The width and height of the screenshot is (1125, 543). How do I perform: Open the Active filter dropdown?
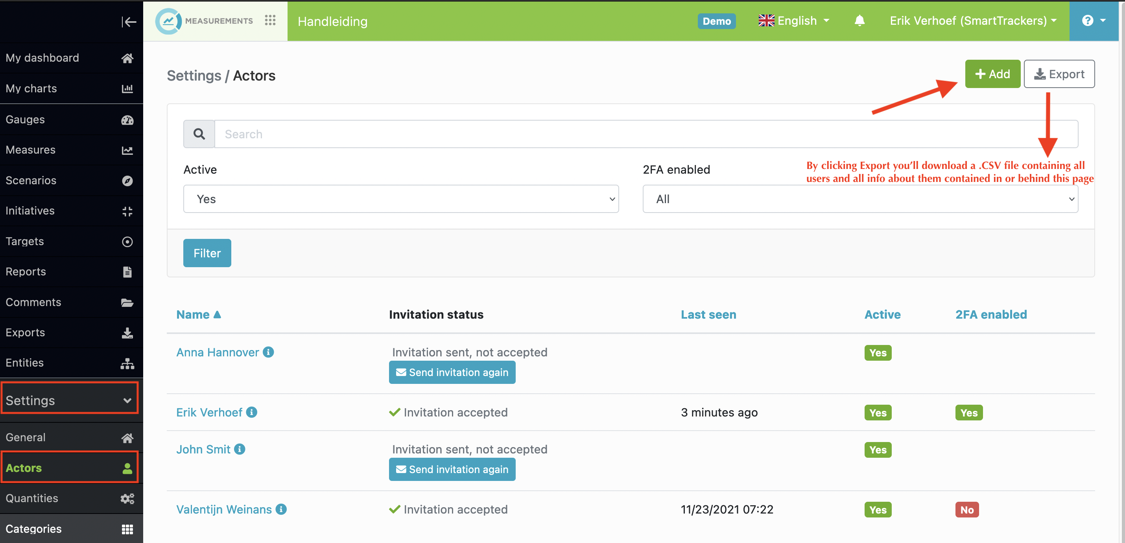[x=400, y=199]
